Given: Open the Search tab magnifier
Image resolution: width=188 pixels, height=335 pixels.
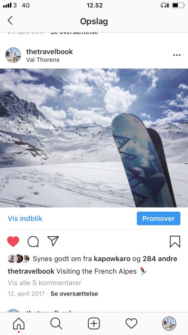Looking at the screenshot, I should 56,323.
